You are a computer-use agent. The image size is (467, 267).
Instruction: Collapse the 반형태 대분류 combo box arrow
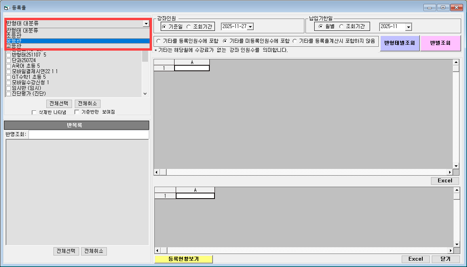pyautogui.click(x=146, y=24)
